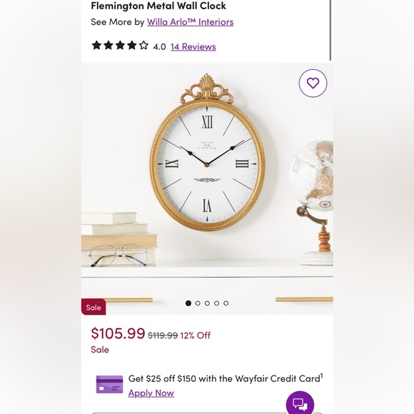
Task: Tap the red Sale badge on image
Action: pos(94,307)
